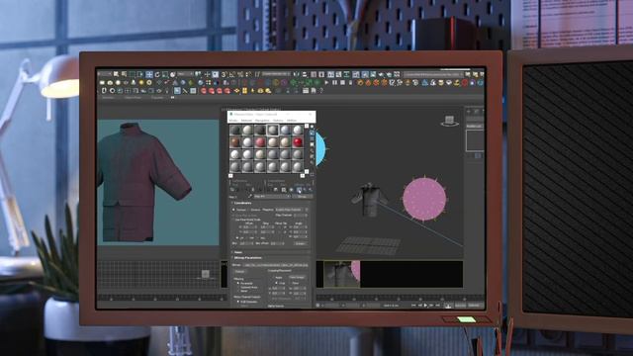Open Named Selection Sets dropdown in toolbar
Viewport: 633px width, 356px height.
point(277,74)
